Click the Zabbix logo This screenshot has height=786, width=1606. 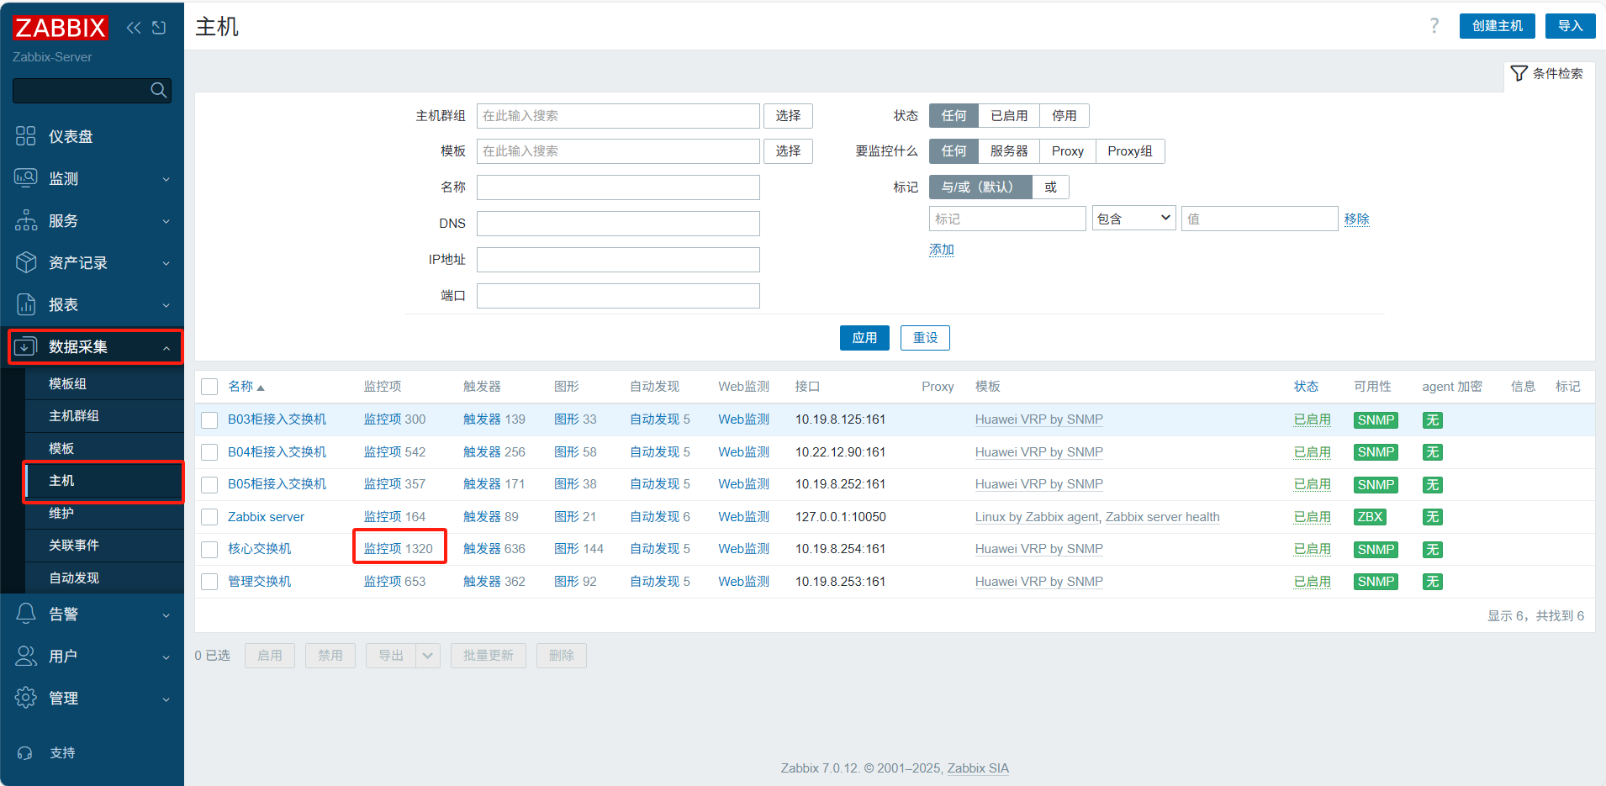pyautogui.click(x=60, y=28)
